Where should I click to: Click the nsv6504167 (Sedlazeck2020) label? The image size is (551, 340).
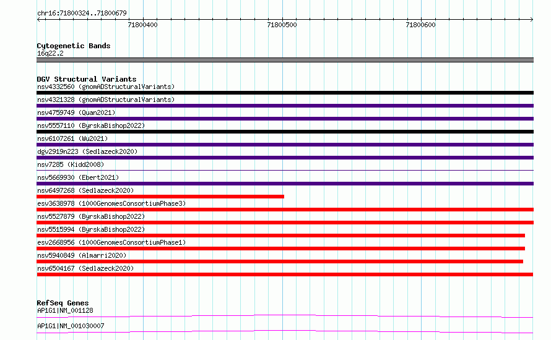(85, 268)
